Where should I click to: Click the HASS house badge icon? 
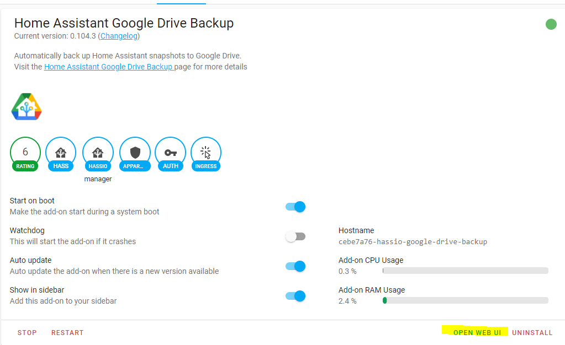(61, 154)
